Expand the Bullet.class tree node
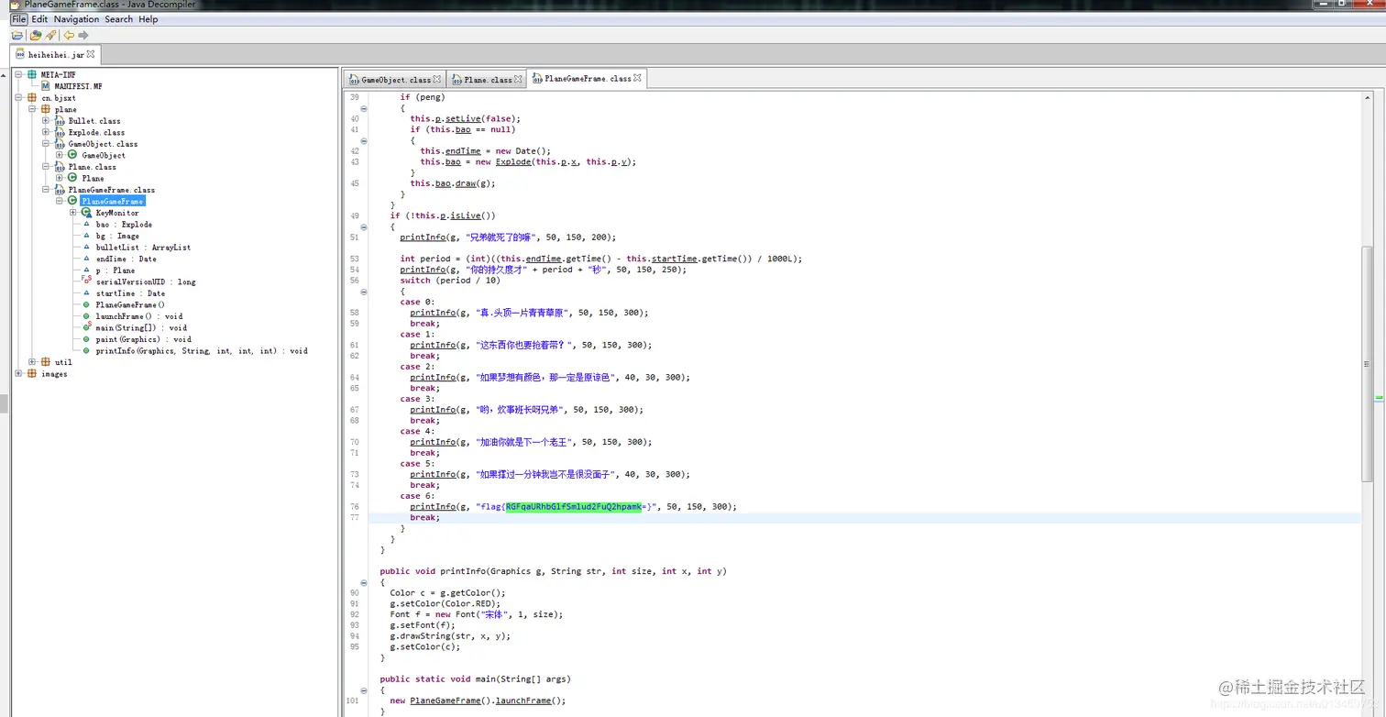This screenshot has height=717, width=1386. (x=46, y=120)
